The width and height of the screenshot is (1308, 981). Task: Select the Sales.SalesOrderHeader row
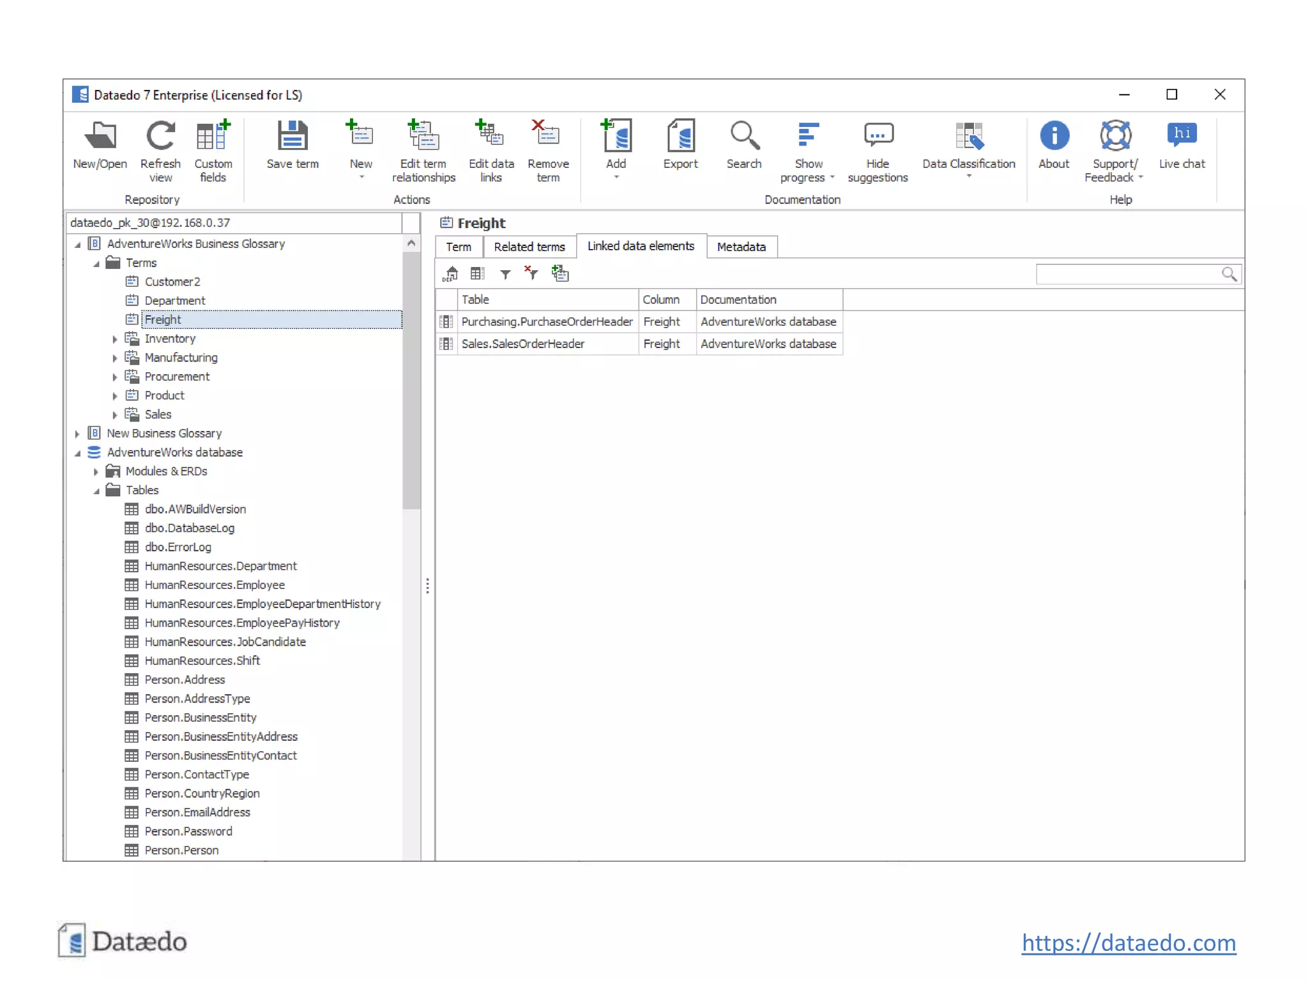(522, 344)
